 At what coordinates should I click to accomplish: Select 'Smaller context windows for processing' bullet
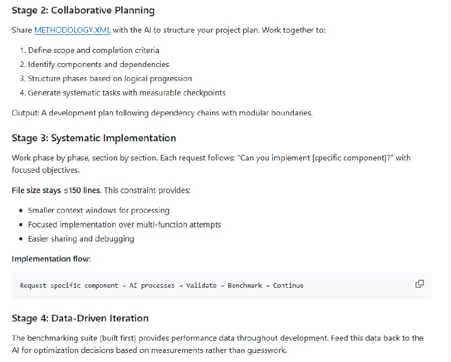[98, 210]
